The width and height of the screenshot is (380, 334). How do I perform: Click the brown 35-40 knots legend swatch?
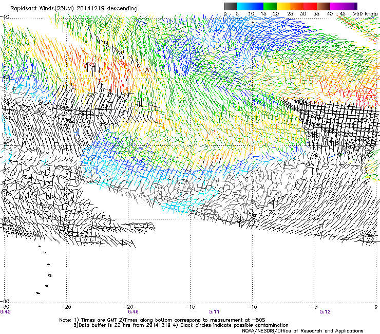coord(324,6)
